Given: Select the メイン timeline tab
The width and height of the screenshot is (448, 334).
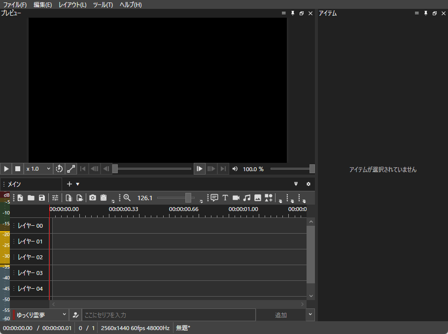Looking at the screenshot, I should [20, 184].
